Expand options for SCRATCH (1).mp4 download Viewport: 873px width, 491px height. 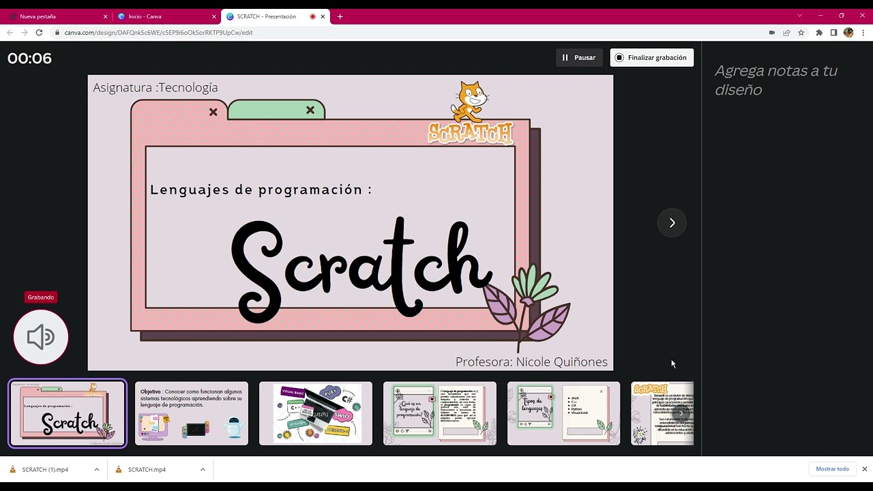coord(96,469)
